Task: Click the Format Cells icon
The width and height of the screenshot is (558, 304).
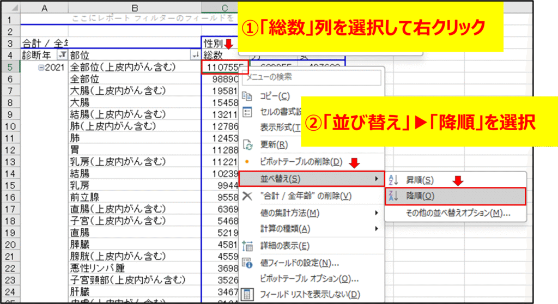Action: [247, 112]
